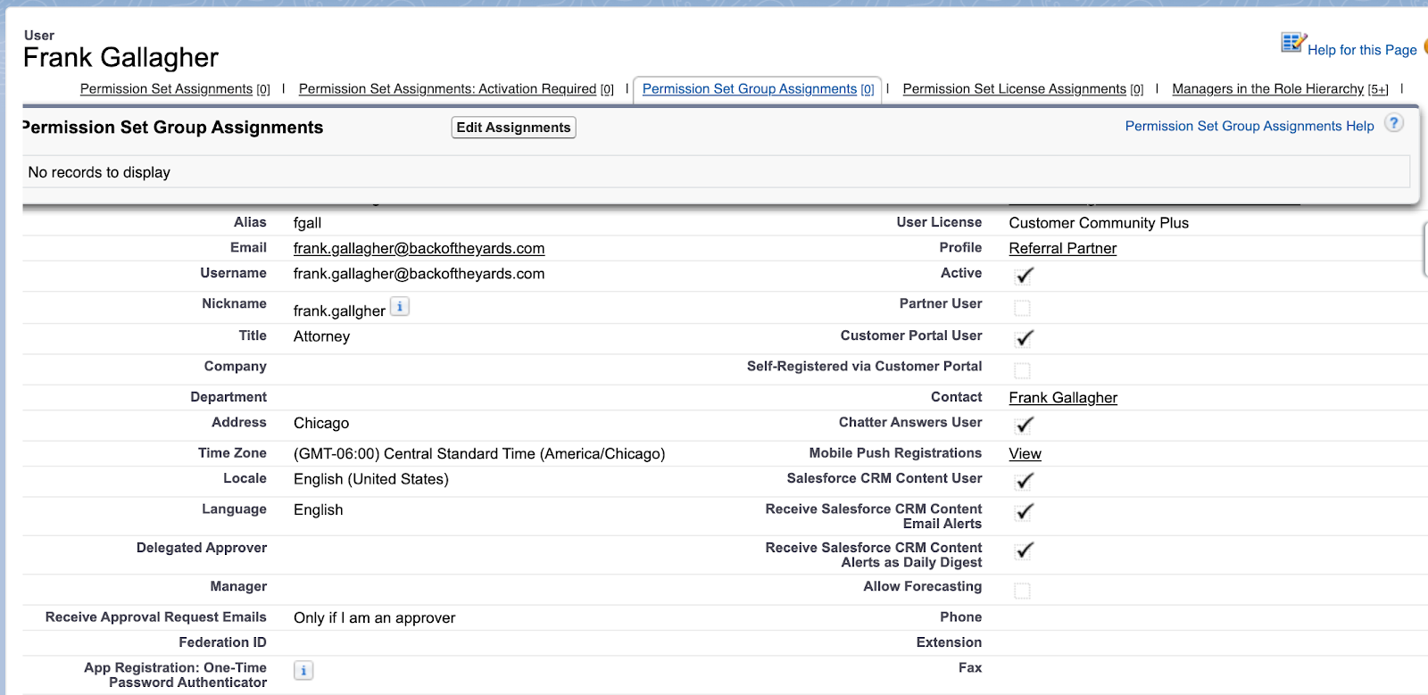Select the Customer Community Plus license text

[1099, 223]
